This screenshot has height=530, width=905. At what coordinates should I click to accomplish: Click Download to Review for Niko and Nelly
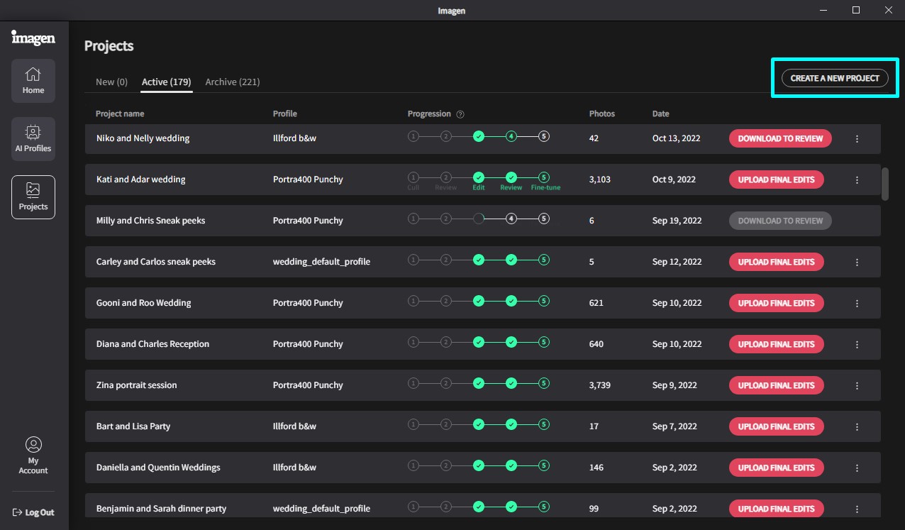780,138
